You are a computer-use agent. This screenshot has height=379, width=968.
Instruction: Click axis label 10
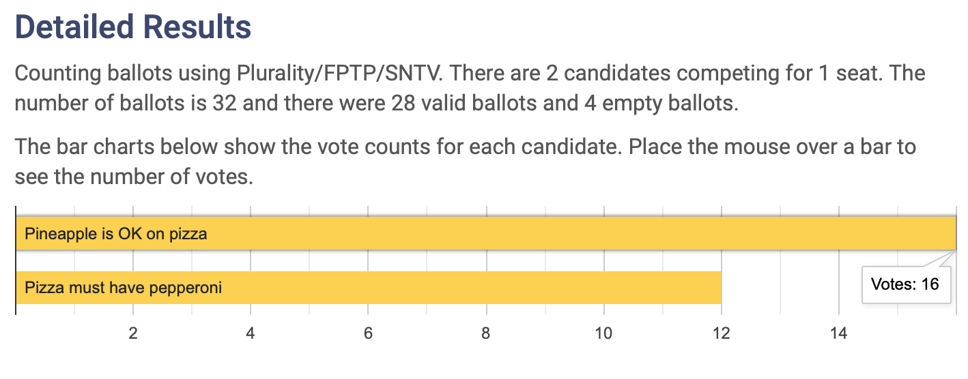pyautogui.click(x=603, y=333)
